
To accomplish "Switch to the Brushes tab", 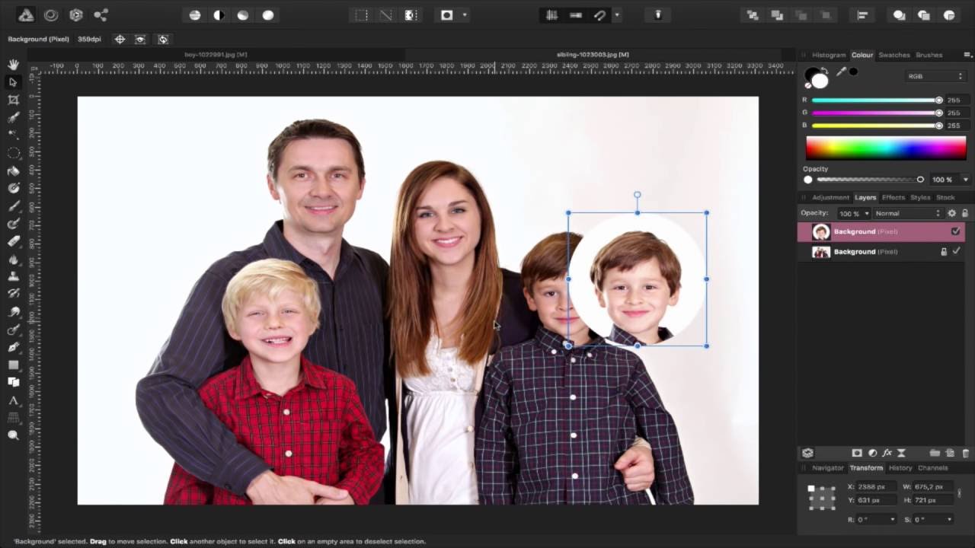I will [x=929, y=55].
